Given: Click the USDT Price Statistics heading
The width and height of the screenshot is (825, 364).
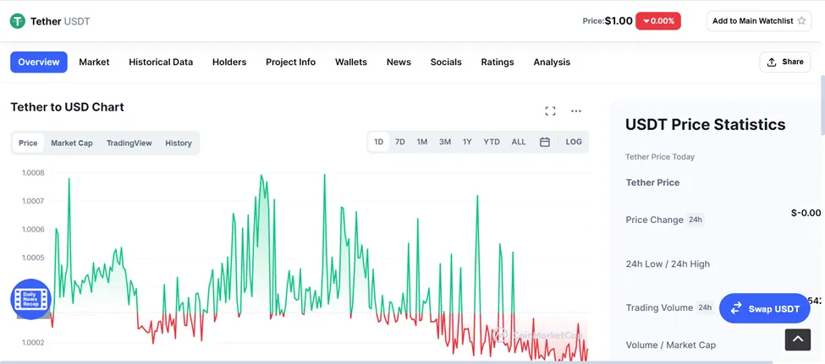Looking at the screenshot, I should 705,124.
